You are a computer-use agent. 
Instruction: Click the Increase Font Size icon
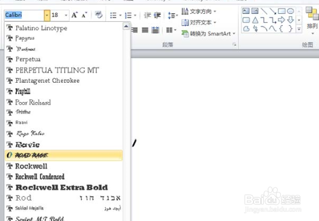[74, 15]
